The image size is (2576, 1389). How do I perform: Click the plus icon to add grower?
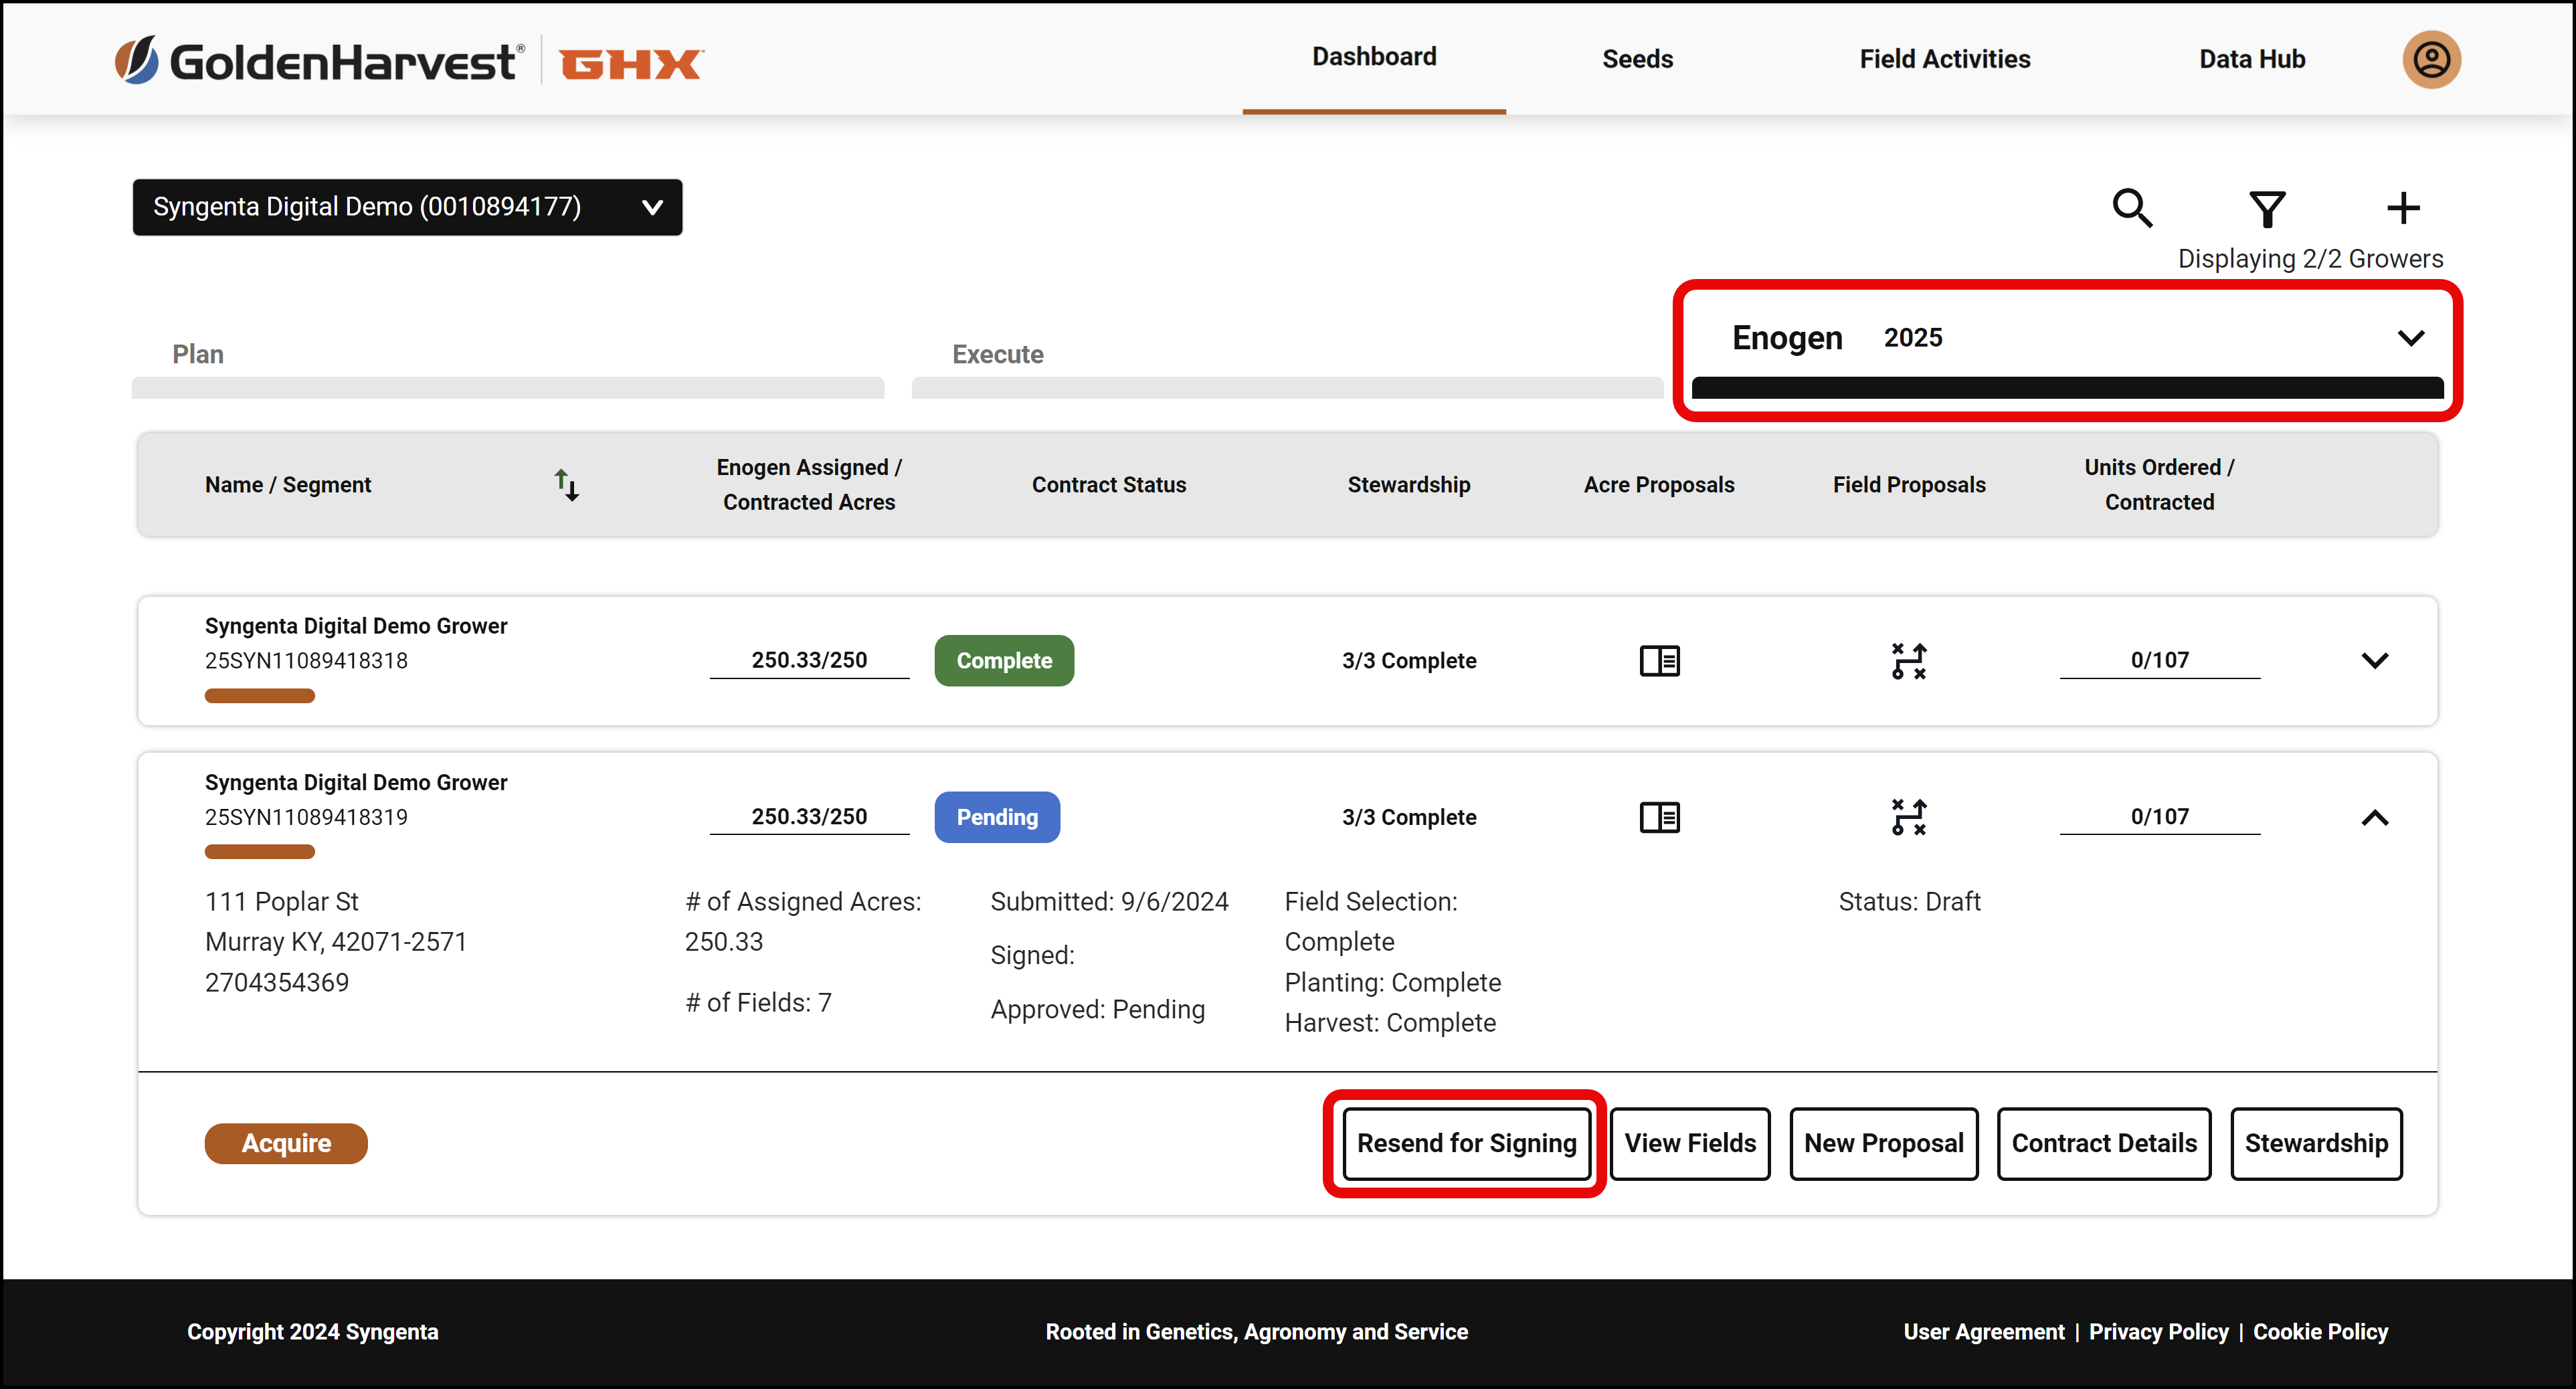point(2403,208)
